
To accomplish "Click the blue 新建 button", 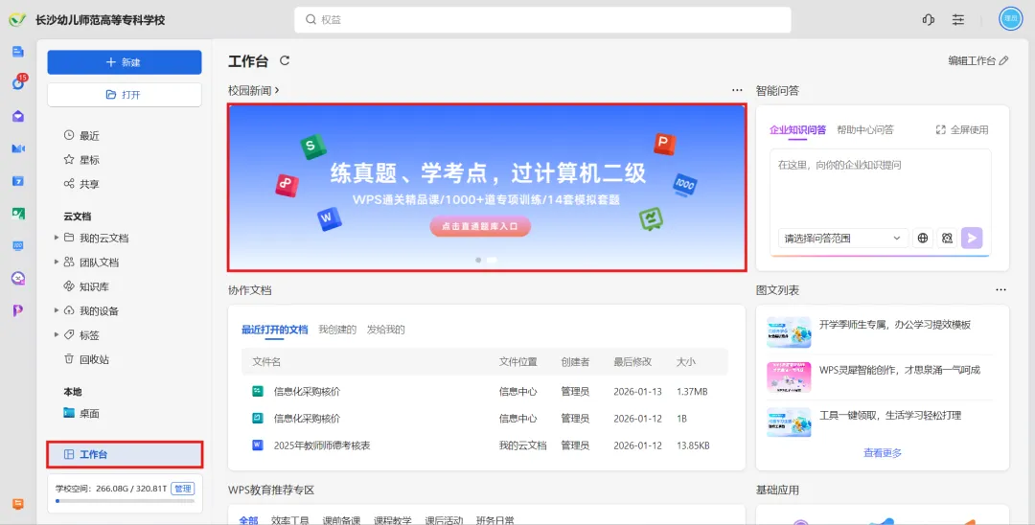I will [125, 62].
